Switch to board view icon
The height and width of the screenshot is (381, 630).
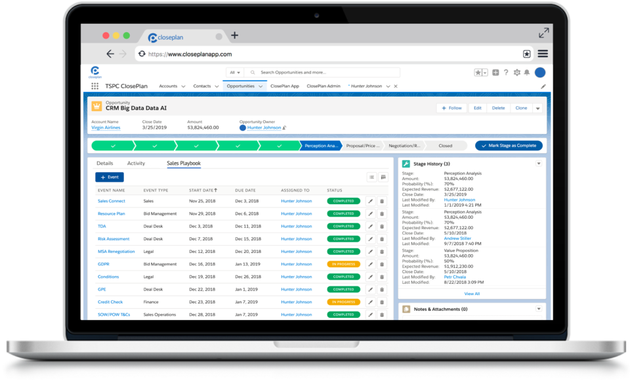tap(383, 177)
